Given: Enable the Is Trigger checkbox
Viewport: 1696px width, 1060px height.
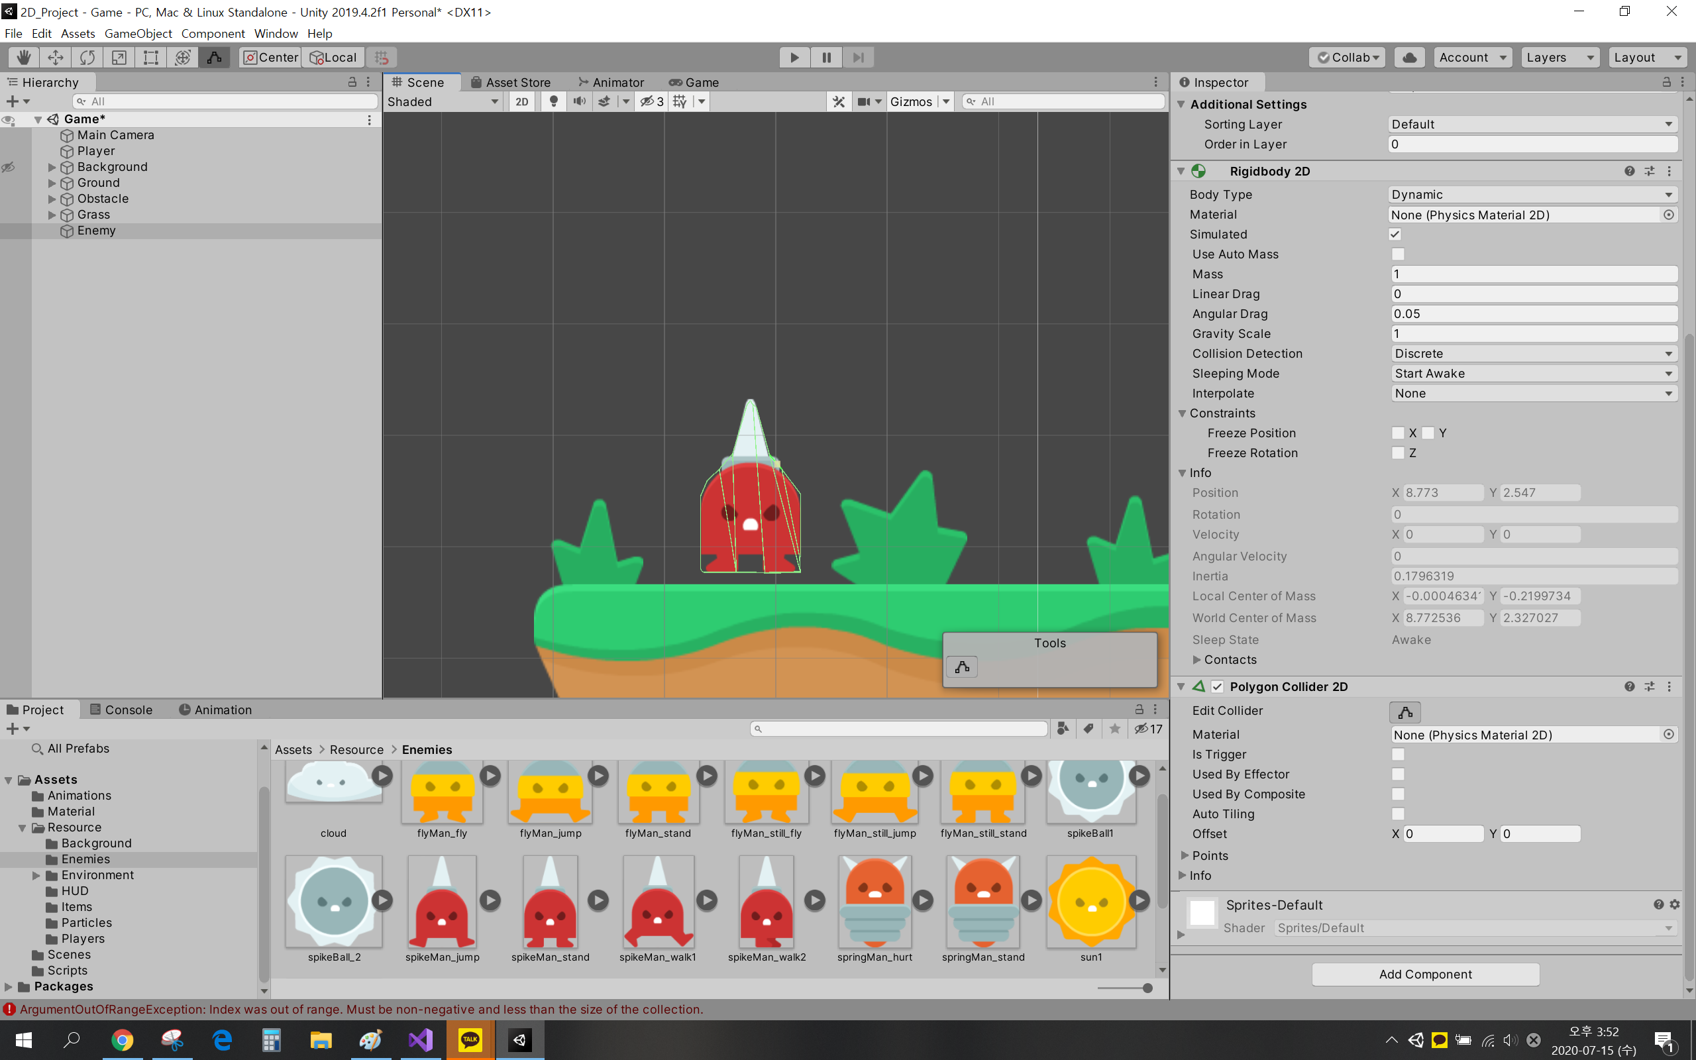Looking at the screenshot, I should [1397, 755].
